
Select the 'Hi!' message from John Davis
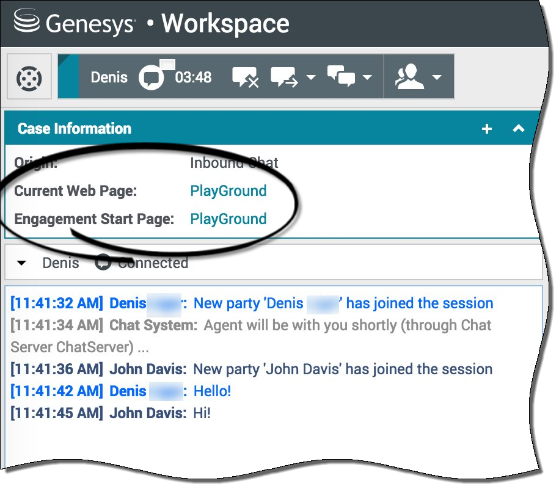[x=202, y=413]
